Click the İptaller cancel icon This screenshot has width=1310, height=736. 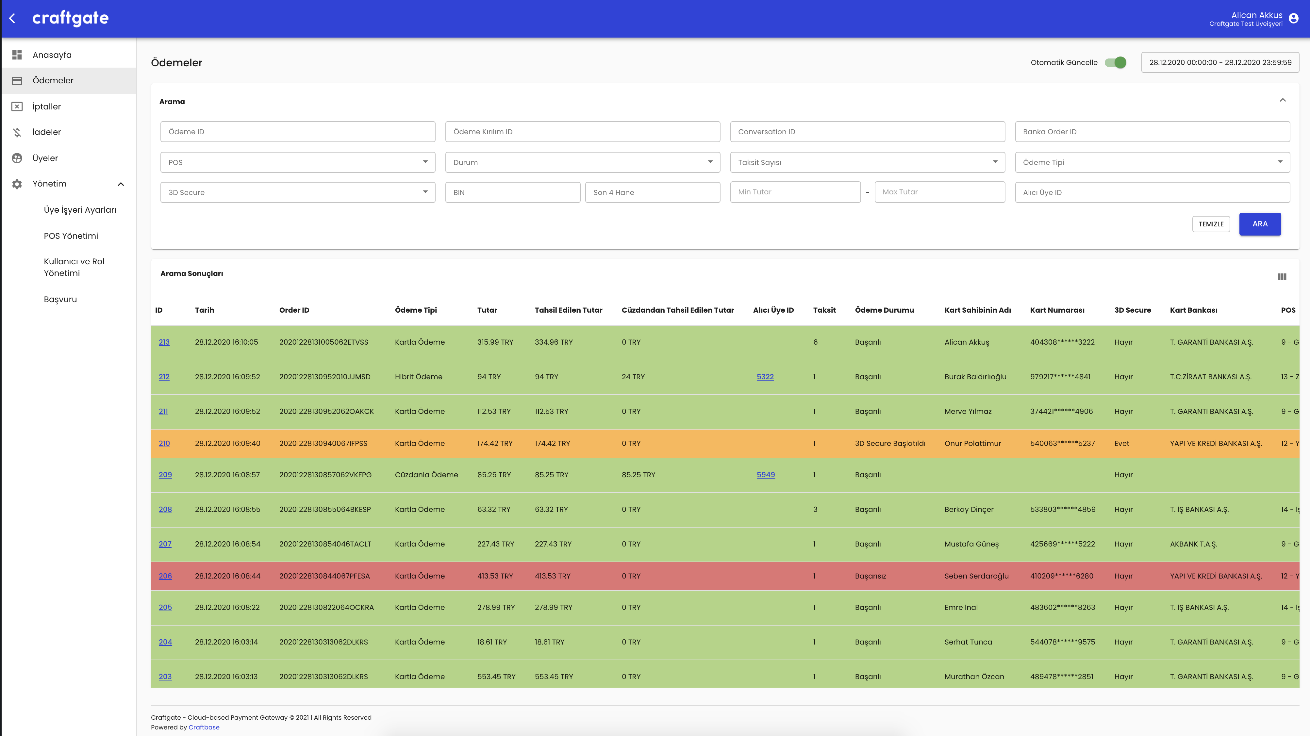(17, 106)
